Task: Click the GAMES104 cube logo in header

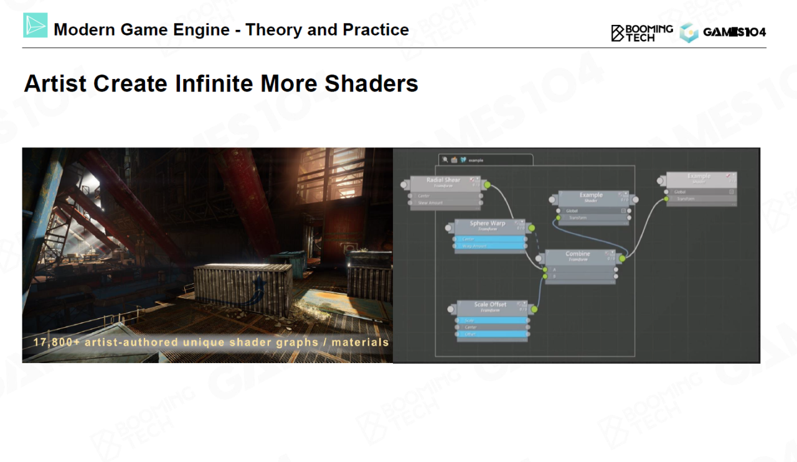Action: pyautogui.click(x=689, y=32)
